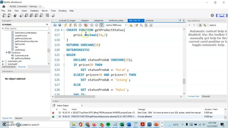Viewport: 228px width, 128px height.
Task: Select SetCounter procedure in tree
Action: coord(20,44)
